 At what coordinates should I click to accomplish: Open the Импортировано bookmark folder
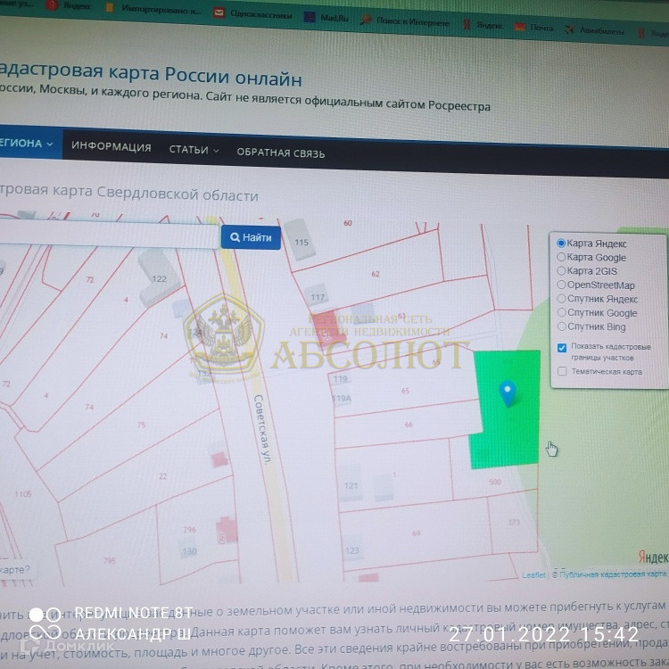[x=153, y=9]
